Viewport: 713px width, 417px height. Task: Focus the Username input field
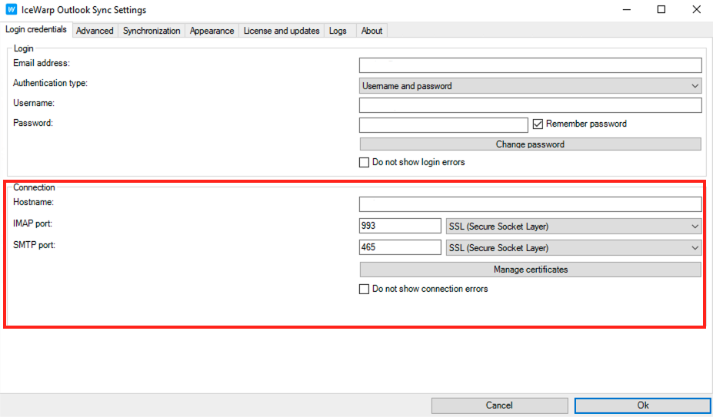pos(530,105)
